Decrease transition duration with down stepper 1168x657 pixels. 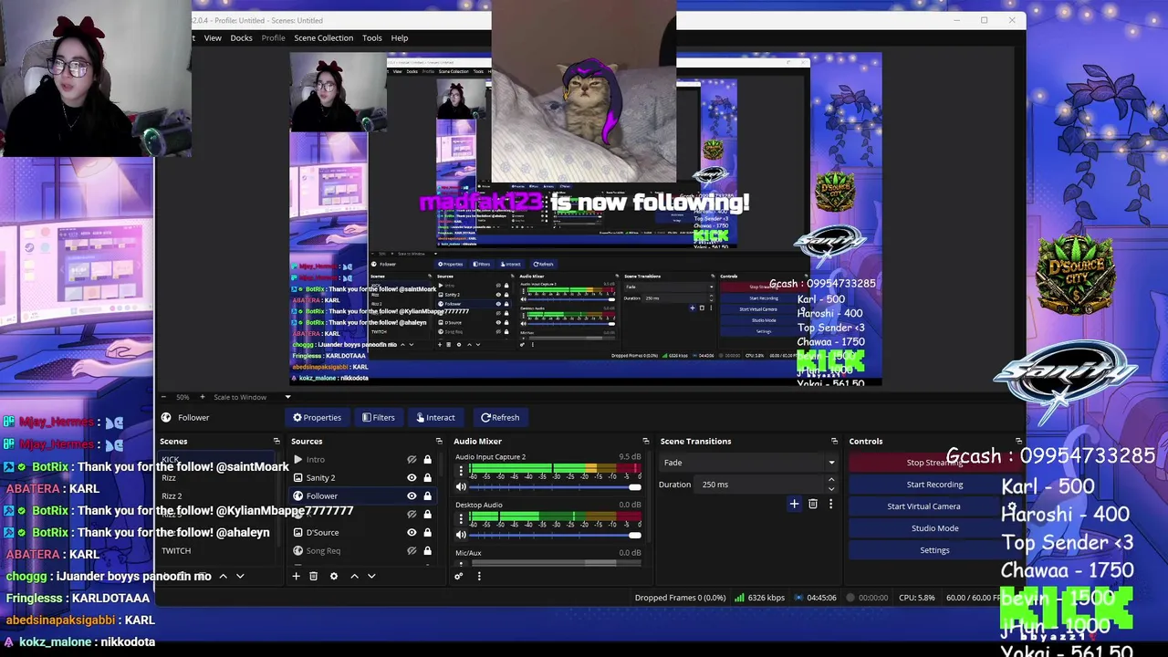coord(832,488)
